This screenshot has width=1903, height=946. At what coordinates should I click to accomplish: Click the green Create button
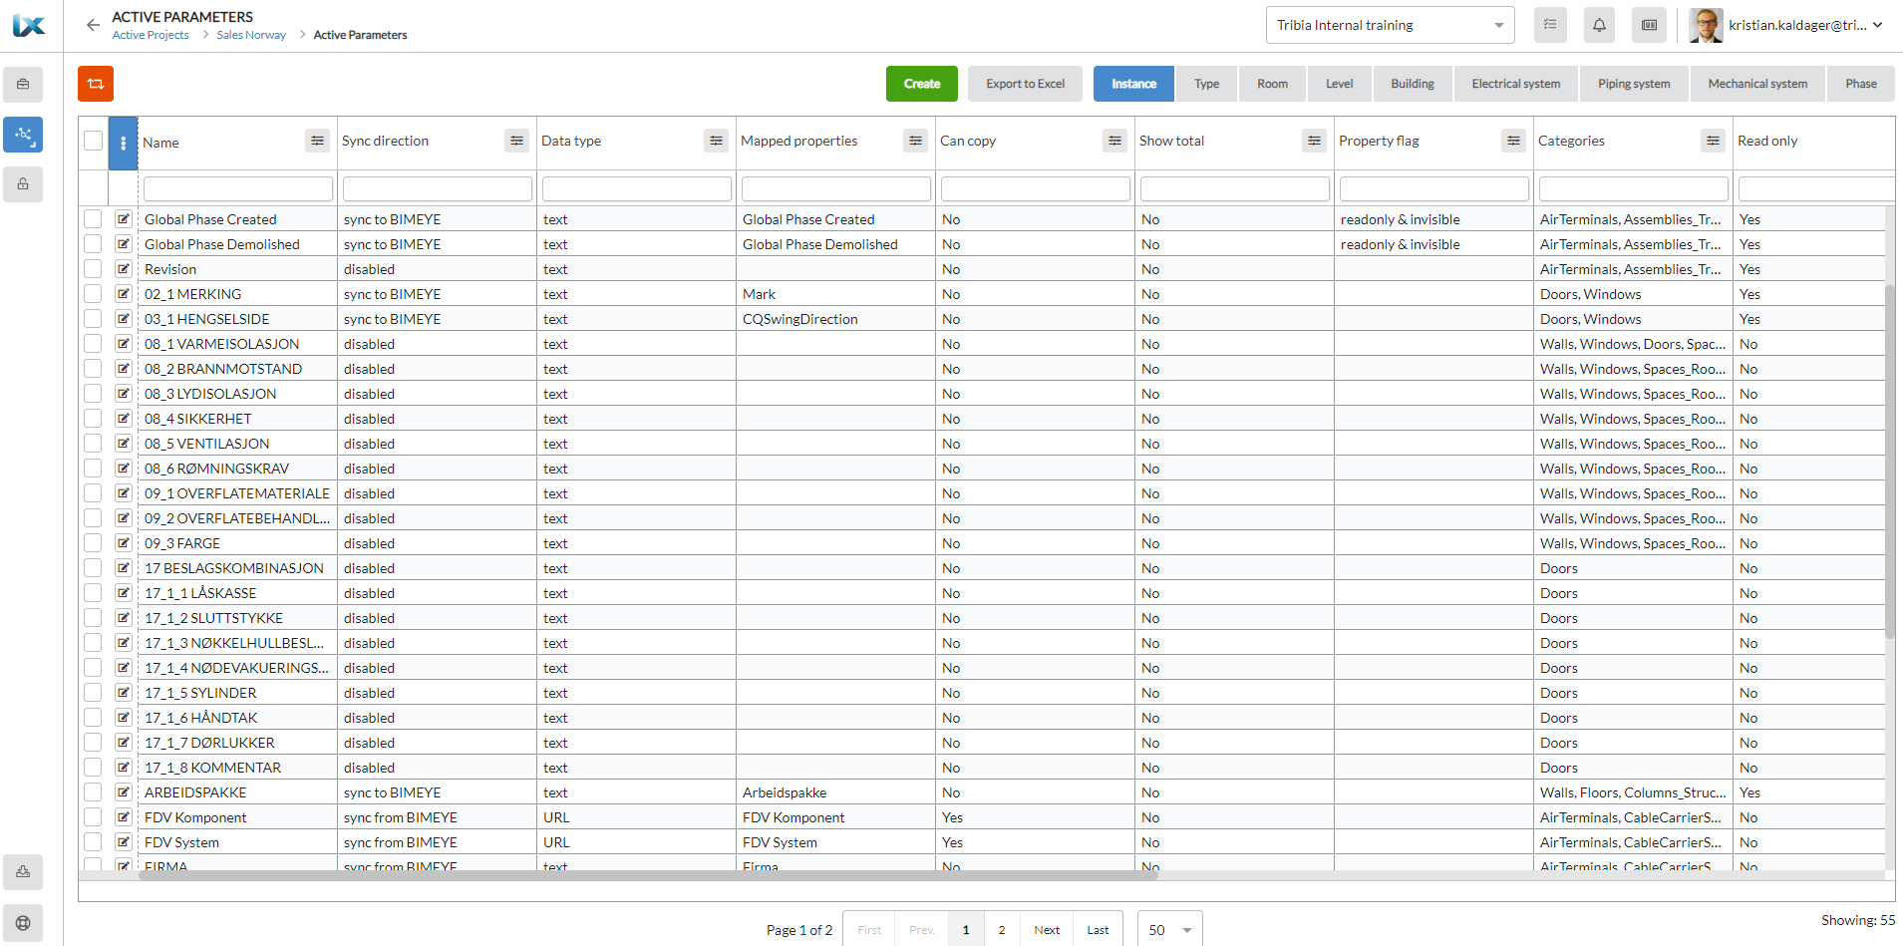pos(921,84)
